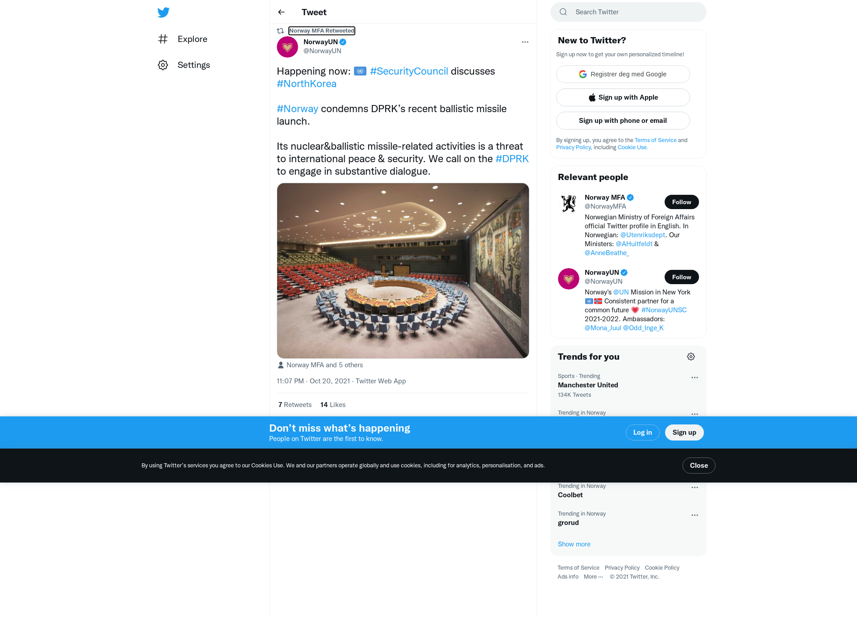This screenshot has height=617, width=857.
Task: Click the search magnifier icon
Action: (x=563, y=12)
